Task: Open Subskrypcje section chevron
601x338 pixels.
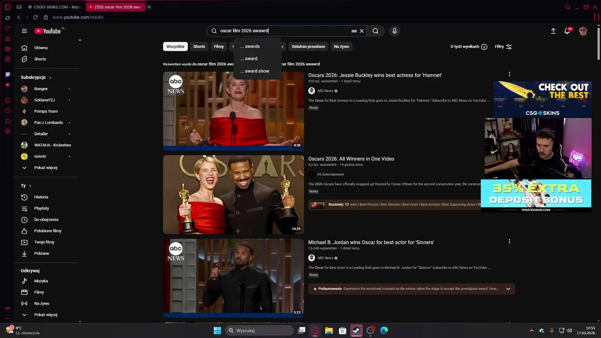Action: (x=50, y=77)
